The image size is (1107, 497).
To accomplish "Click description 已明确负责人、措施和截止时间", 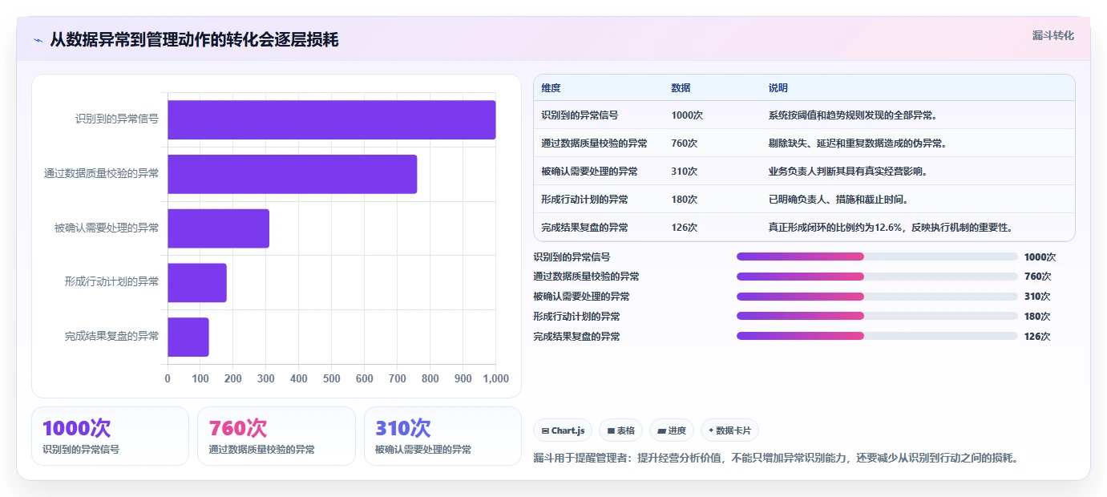I will 838,200.
